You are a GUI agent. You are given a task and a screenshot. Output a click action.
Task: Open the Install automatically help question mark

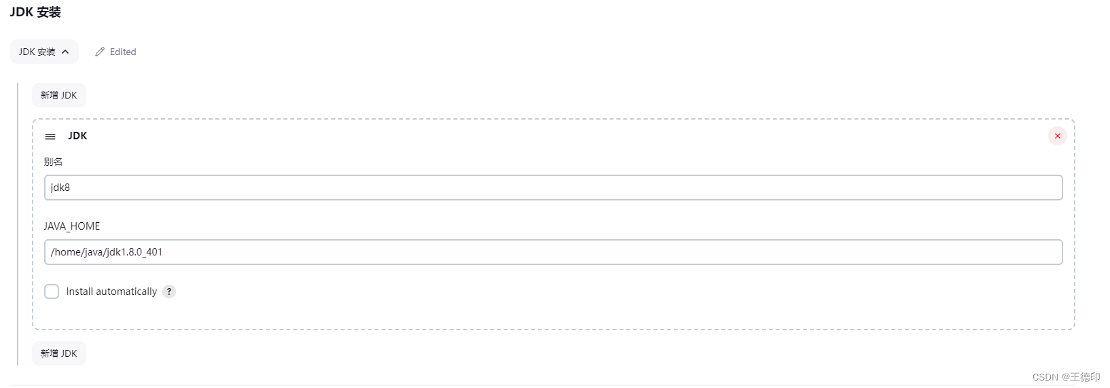(x=169, y=292)
